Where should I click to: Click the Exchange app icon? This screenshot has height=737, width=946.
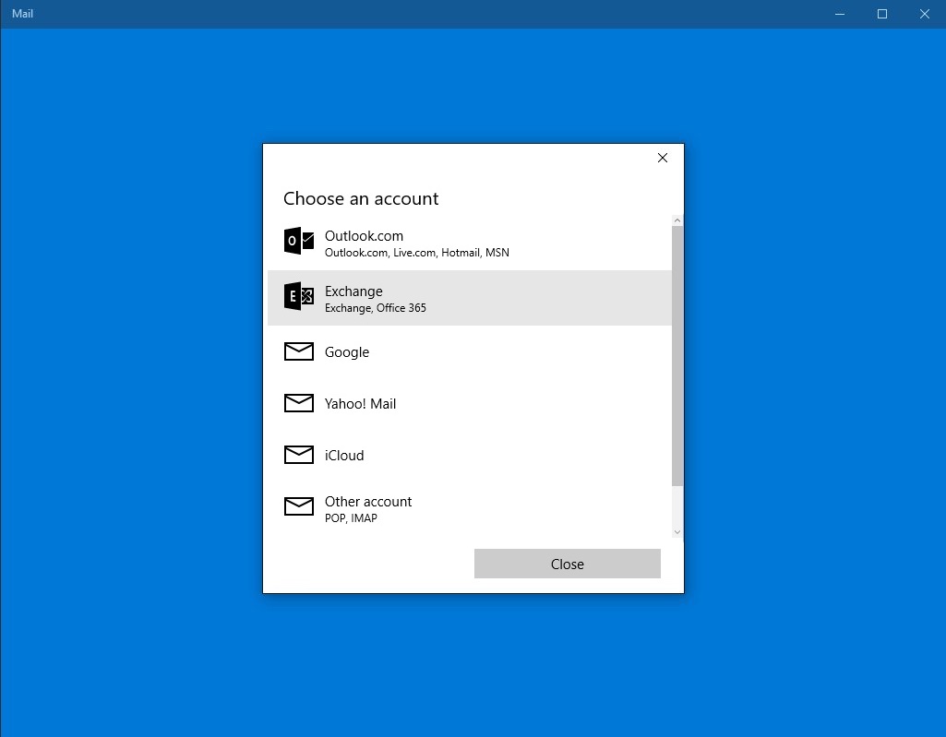point(298,297)
